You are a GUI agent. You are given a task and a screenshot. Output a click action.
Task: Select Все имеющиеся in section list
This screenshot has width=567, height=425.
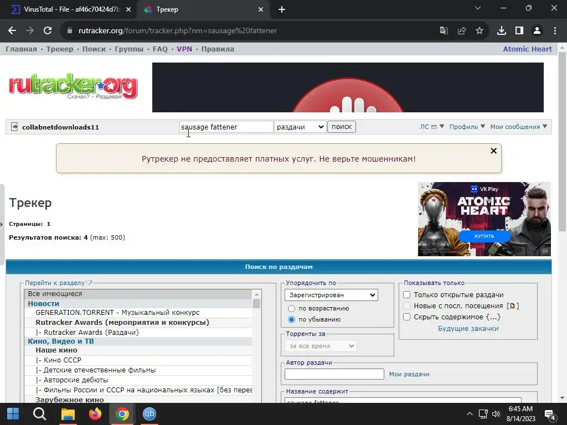click(138, 294)
